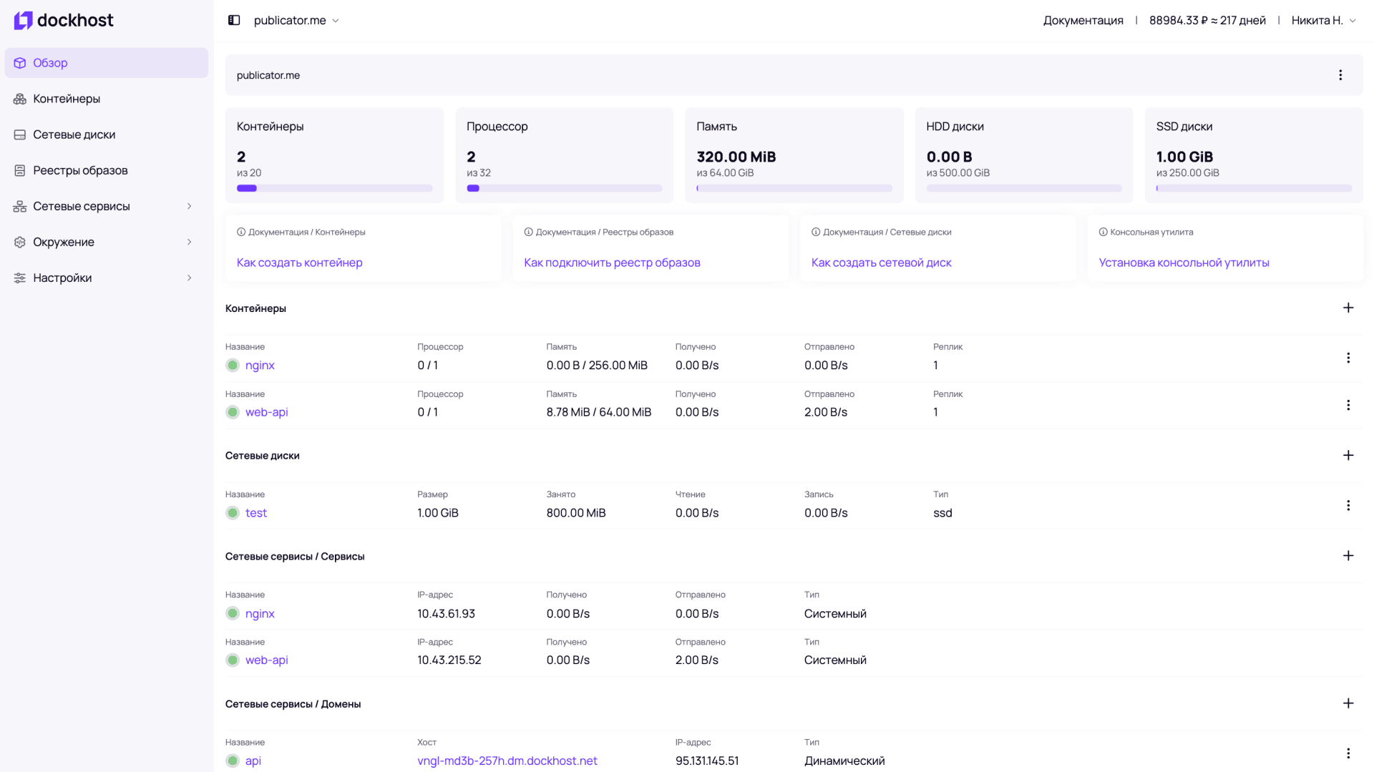Add a new network service with plus
The height and width of the screenshot is (772, 1374).
pos(1348,556)
